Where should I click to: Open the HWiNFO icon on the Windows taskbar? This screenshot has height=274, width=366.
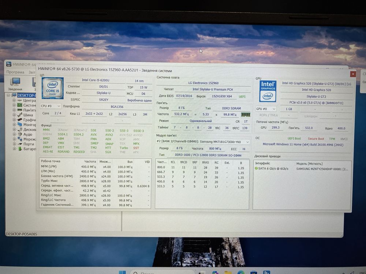pyautogui.click(x=266, y=273)
